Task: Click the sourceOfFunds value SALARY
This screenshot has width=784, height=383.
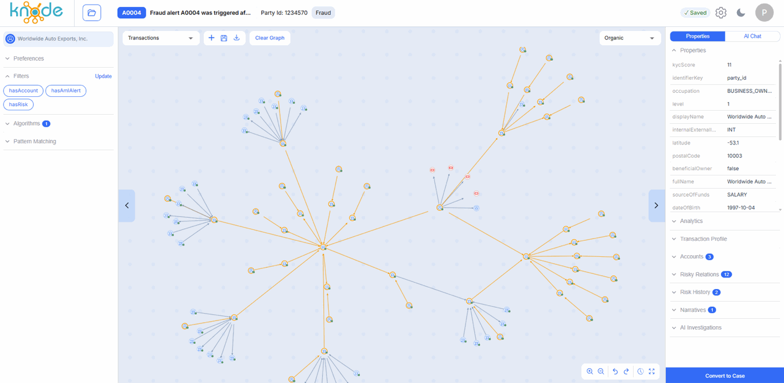Action: (737, 194)
